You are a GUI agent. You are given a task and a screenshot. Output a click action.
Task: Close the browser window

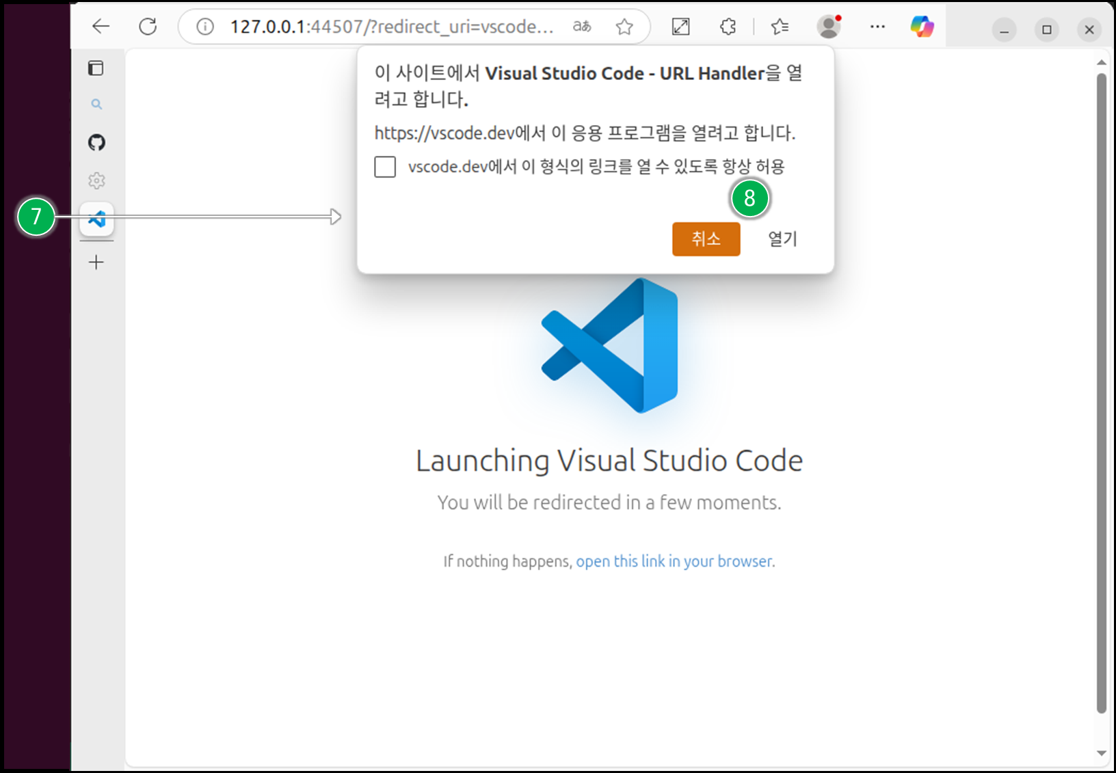click(1089, 29)
